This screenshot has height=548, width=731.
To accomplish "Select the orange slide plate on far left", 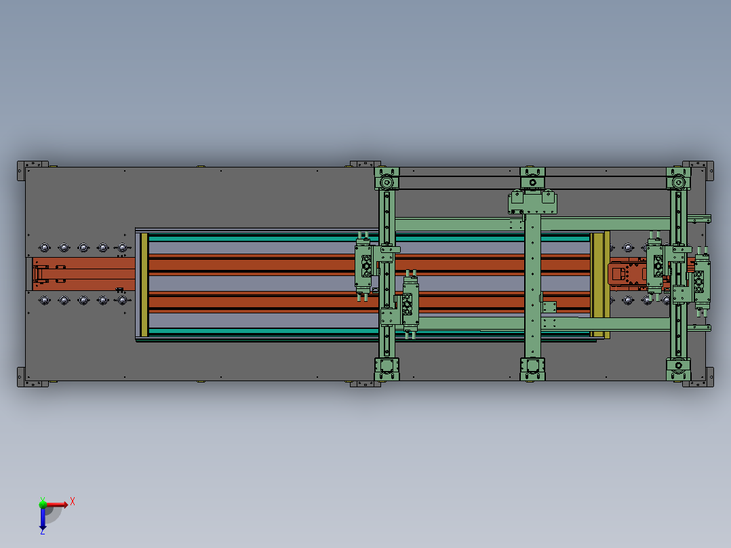I will (84, 274).
